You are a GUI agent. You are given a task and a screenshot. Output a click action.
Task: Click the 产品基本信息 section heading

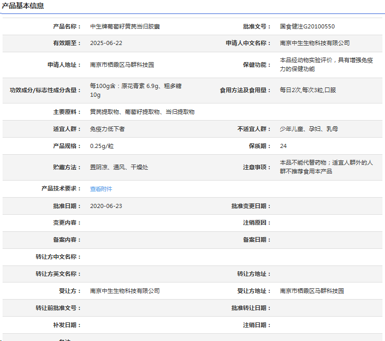(23, 6)
